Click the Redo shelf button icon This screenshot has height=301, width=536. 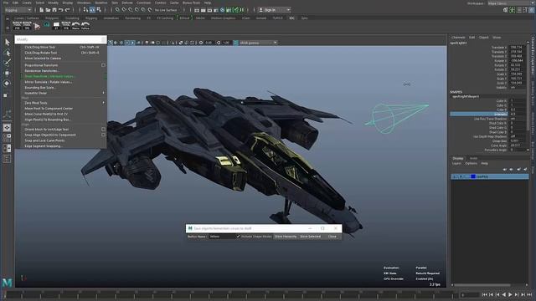click(75, 25)
